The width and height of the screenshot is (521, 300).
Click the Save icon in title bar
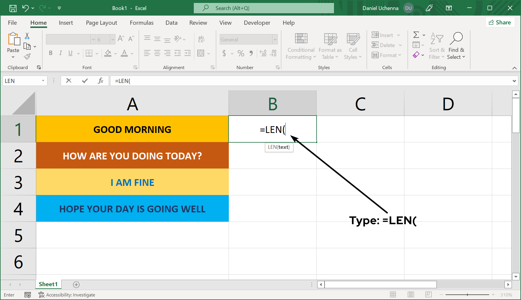(13, 8)
